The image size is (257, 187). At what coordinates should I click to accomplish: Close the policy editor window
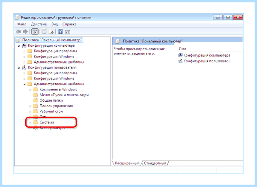(x=238, y=18)
